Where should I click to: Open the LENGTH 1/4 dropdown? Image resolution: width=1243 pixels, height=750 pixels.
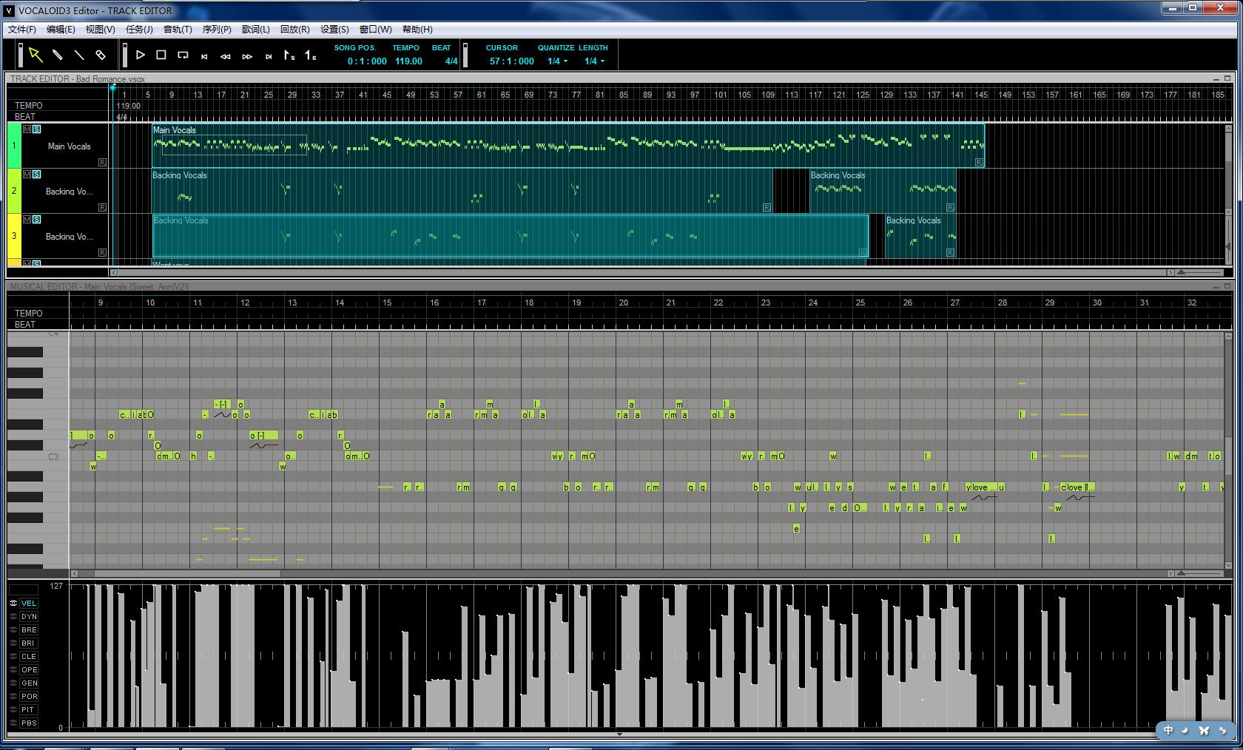pyautogui.click(x=594, y=61)
